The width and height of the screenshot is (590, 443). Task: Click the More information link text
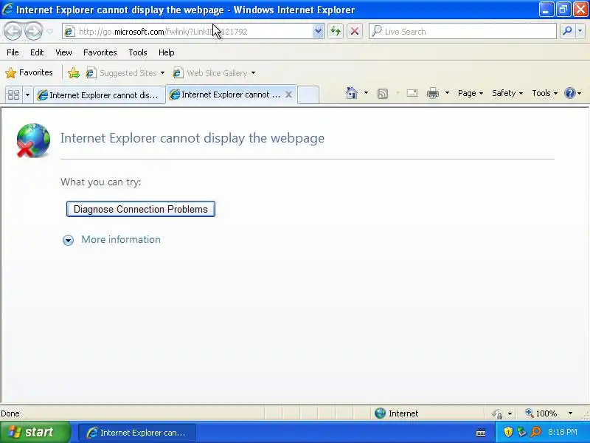(x=121, y=239)
